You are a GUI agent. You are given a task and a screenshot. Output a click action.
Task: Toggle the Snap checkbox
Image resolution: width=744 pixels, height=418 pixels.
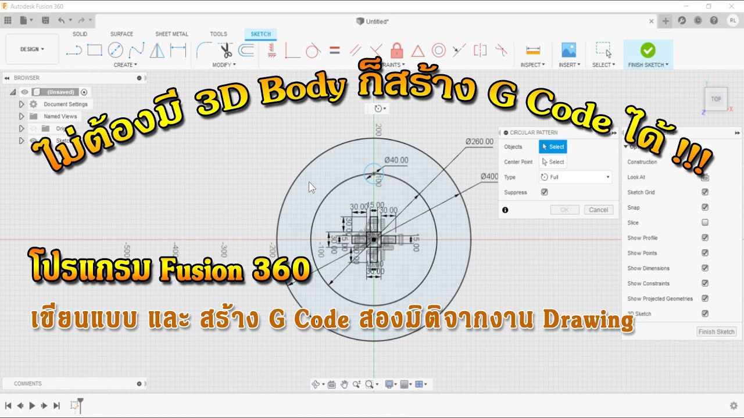(705, 207)
